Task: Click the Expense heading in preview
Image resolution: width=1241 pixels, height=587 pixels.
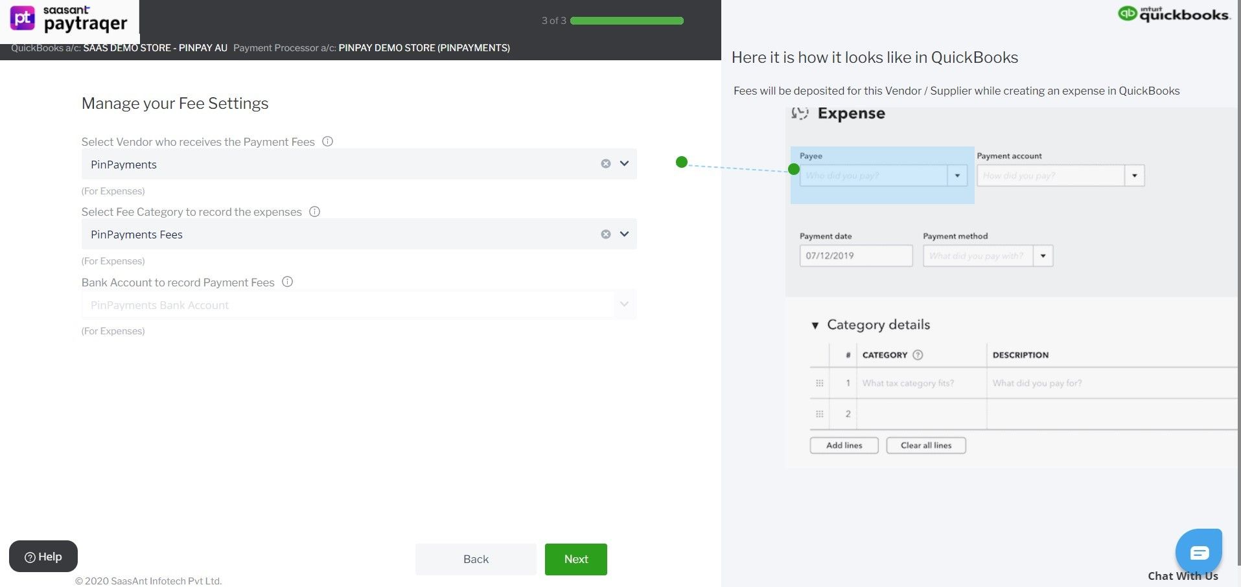Action: pos(851,113)
